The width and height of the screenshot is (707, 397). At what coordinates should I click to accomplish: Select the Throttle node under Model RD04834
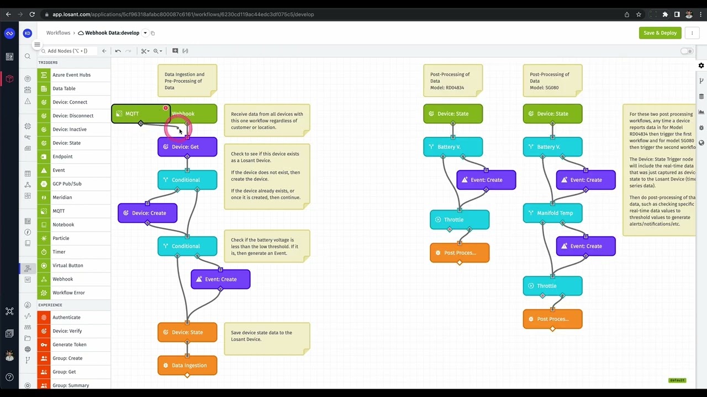(460, 219)
